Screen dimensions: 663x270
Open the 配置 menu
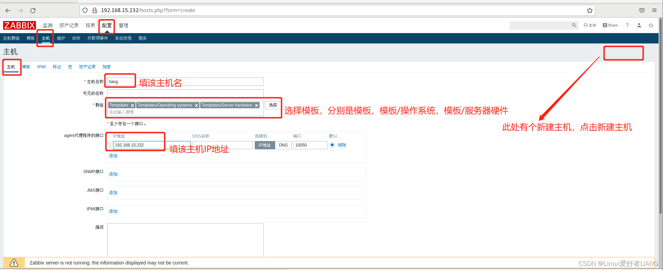click(x=107, y=26)
